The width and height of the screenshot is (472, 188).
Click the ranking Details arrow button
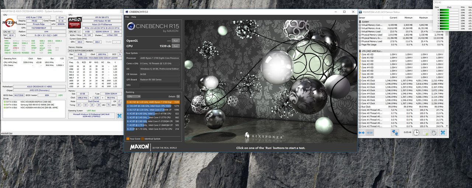(x=178, y=96)
